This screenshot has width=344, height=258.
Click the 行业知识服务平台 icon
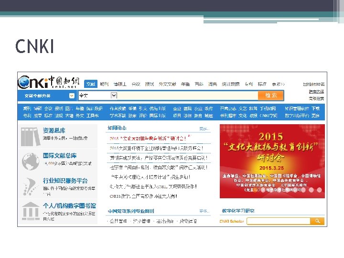point(30,186)
